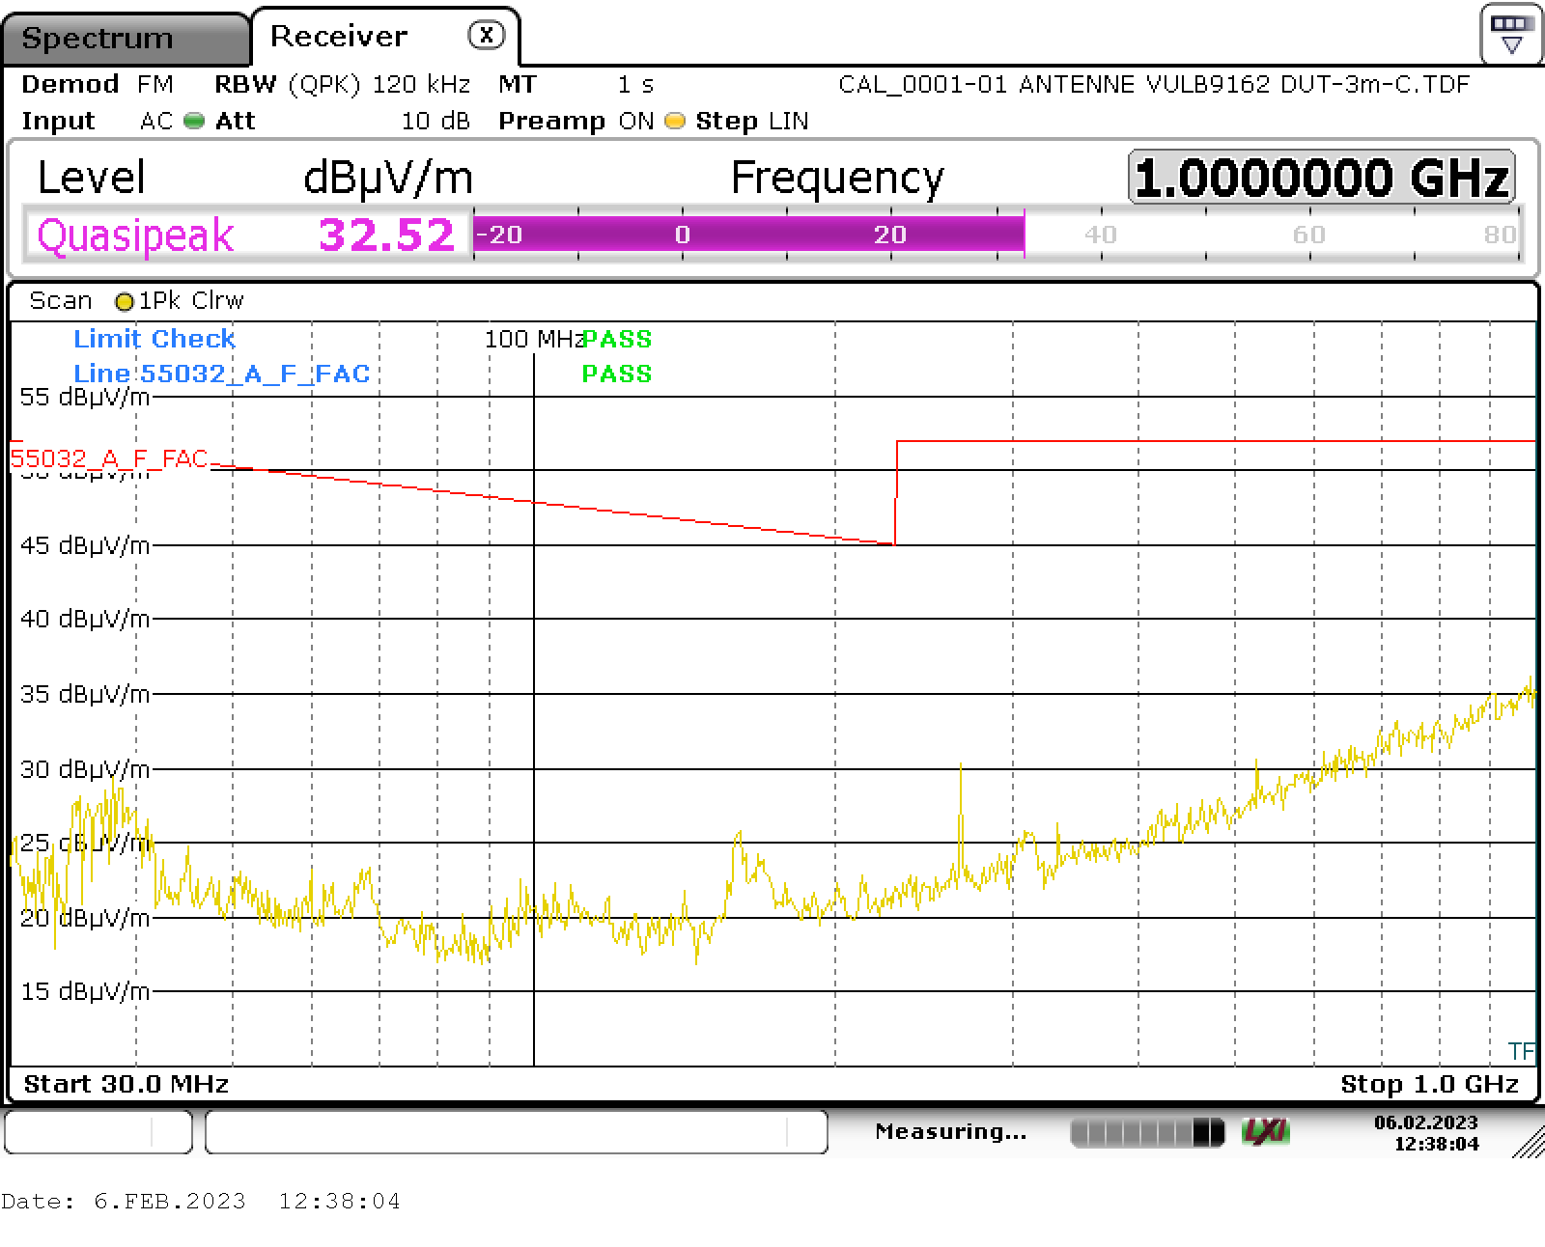Click the Att 10 dB setting
The width and height of the screenshot is (1545, 1247).
343,121
